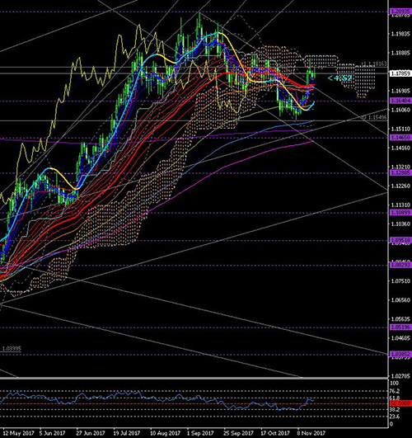Click the 19 Jul 2017 date label

[127, 433]
